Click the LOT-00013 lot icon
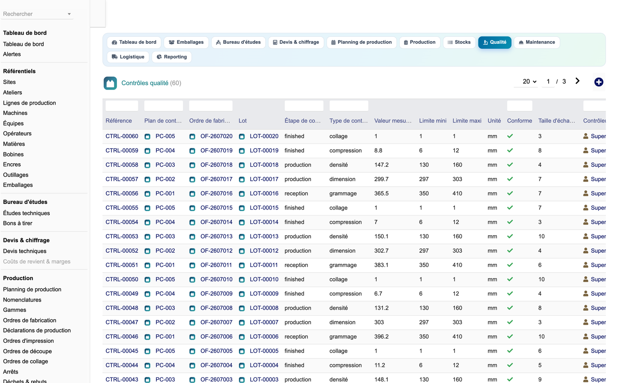Screen dimensions: 619x383 242,236
